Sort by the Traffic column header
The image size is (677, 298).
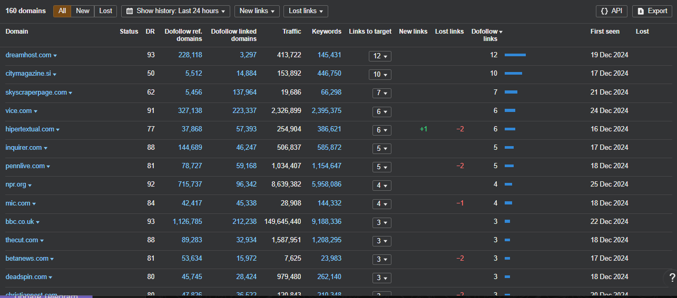tap(291, 32)
